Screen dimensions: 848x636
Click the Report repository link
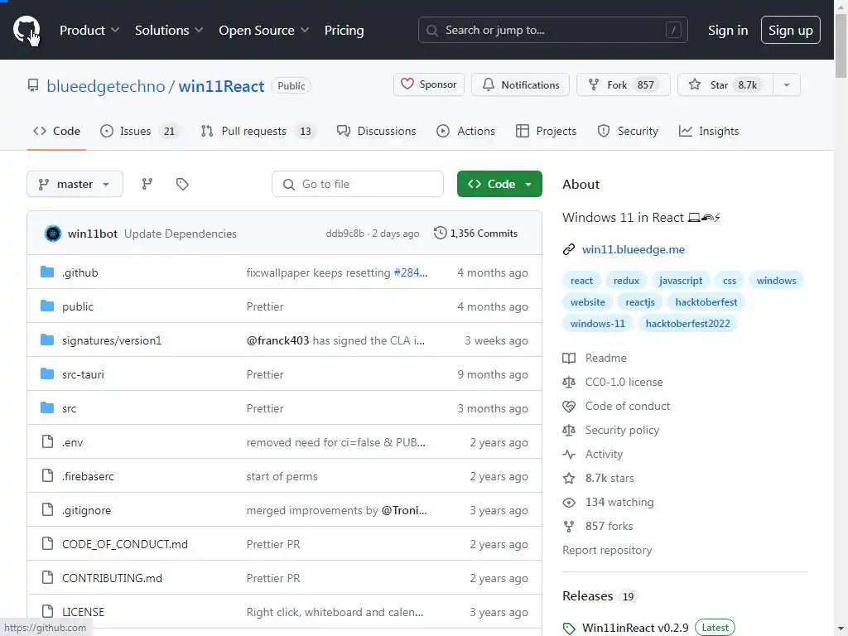click(607, 550)
